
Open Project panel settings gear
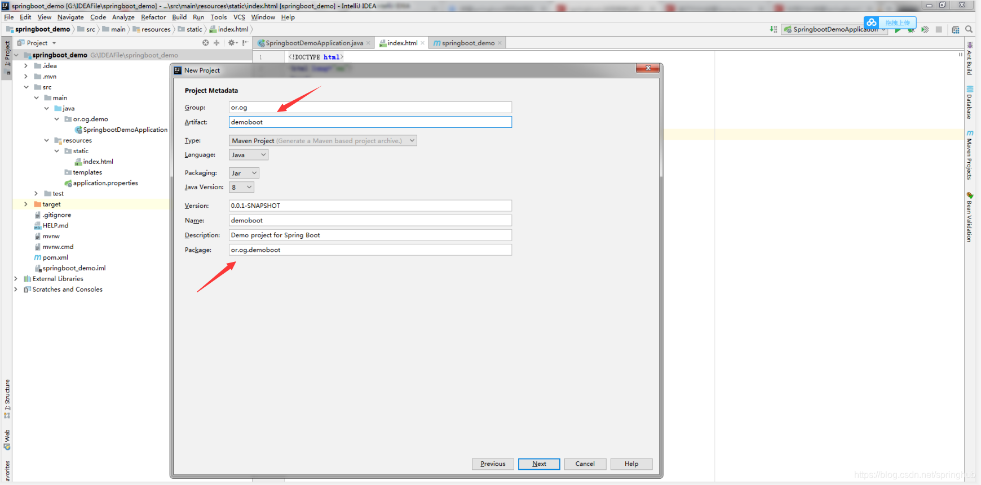tap(232, 43)
